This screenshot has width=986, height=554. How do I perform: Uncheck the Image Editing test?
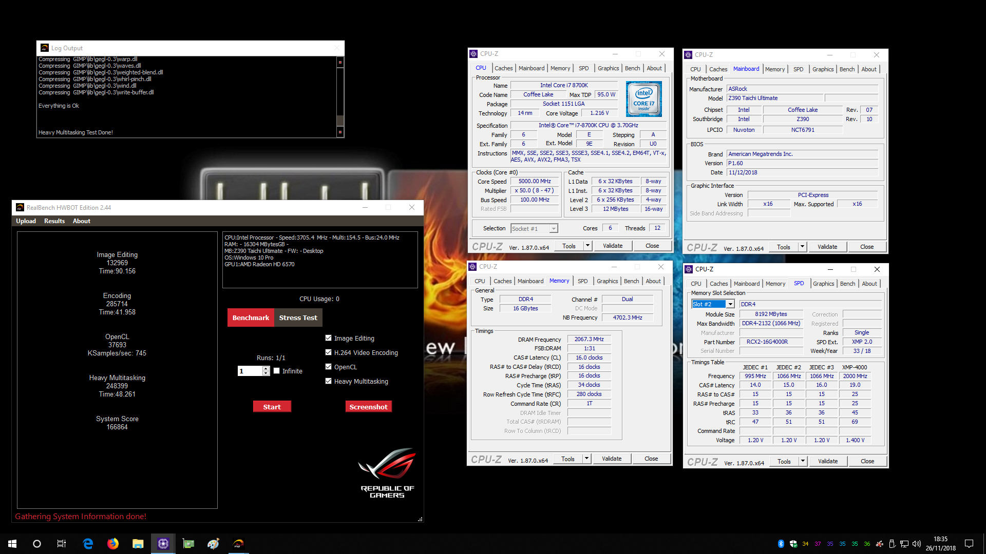[x=328, y=338]
